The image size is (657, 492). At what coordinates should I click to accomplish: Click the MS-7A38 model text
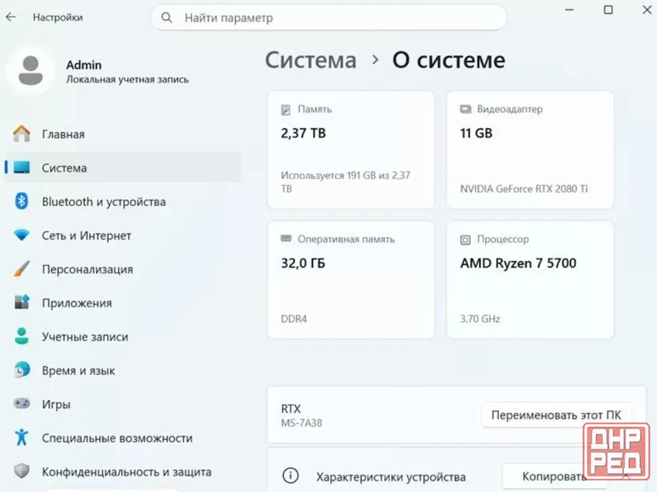302,423
